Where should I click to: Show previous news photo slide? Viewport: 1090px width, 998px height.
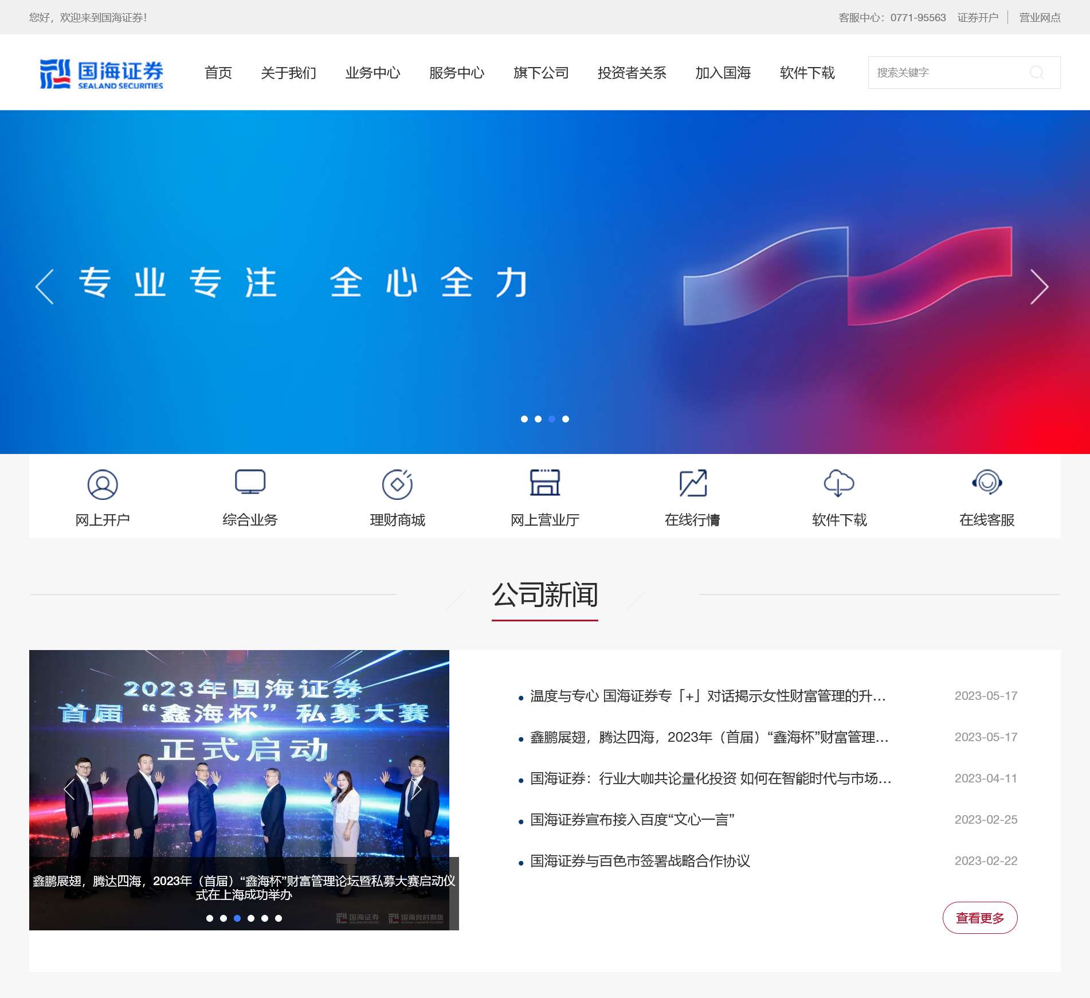pyautogui.click(x=69, y=789)
